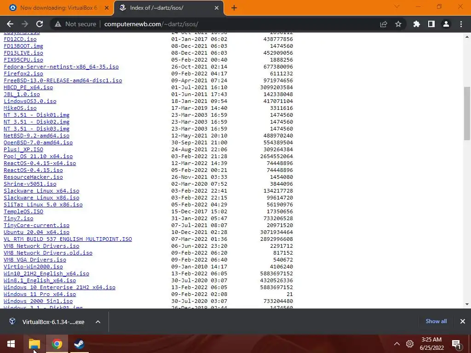Open the FD13BOOT.img link
471x353 pixels.
[23, 46]
